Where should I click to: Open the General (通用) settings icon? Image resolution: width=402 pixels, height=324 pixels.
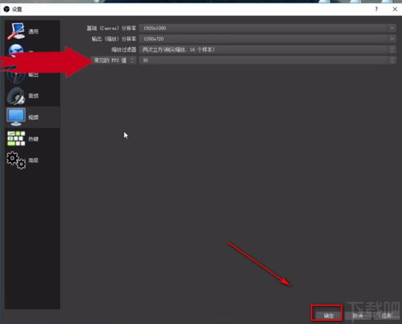click(x=16, y=31)
